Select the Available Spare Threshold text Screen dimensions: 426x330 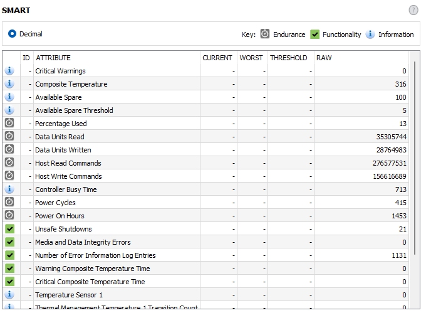pos(74,110)
